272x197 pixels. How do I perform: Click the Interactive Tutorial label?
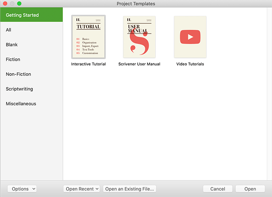click(89, 64)
